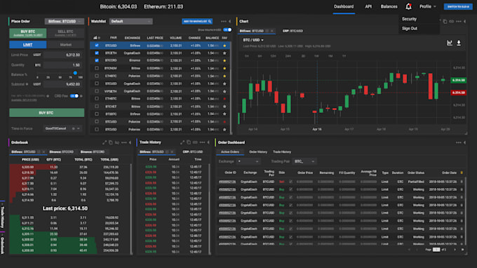Go to Balances page
The height and width of the screenshot is (268, 477).
tap(389, 6)
